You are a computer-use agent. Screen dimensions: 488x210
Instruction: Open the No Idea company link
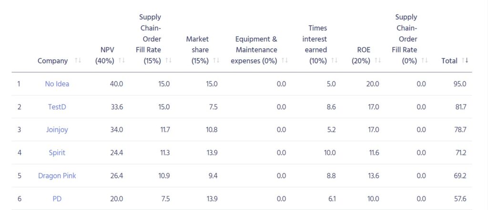[x=57, y=84]
